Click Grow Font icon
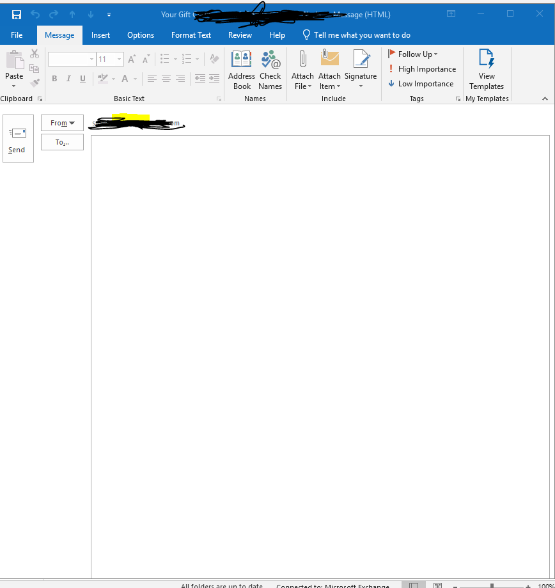Viewport: 555px width, 588px height. [x=132, y=59]
